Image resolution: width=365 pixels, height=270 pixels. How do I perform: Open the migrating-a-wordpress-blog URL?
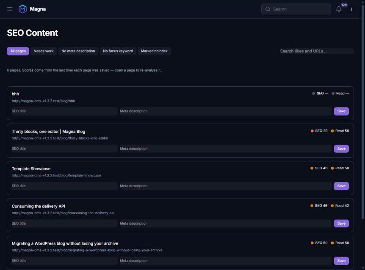(87, 250)
